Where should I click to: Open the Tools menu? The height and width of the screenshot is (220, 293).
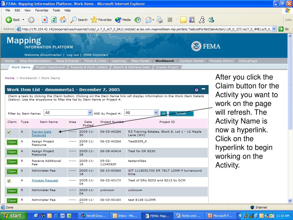tap(56, 10)
